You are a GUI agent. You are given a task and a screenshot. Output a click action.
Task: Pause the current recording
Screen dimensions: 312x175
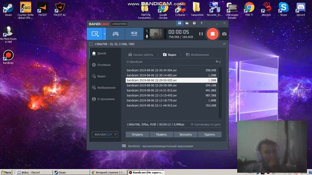tap(201, 34)
